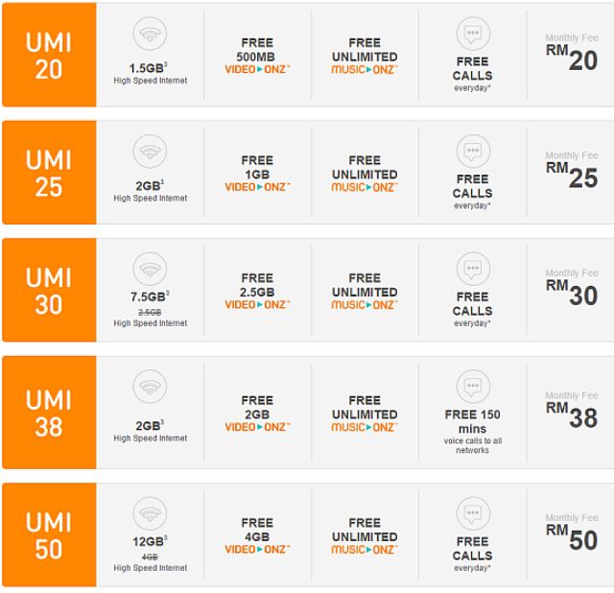This screenshot has width=614, height=593.
Task: Click the Video-Onz logo under FREE 4GB
Action: pyautogui.click(x=257, y=550)
